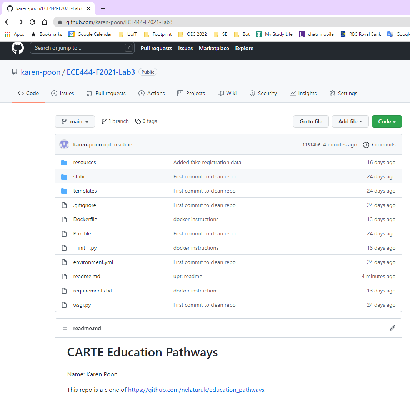Open the repository's commit history clock icon

coord(366,144)
